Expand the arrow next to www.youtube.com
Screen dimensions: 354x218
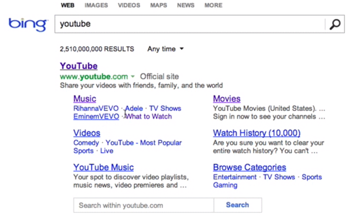pos(133,77)
